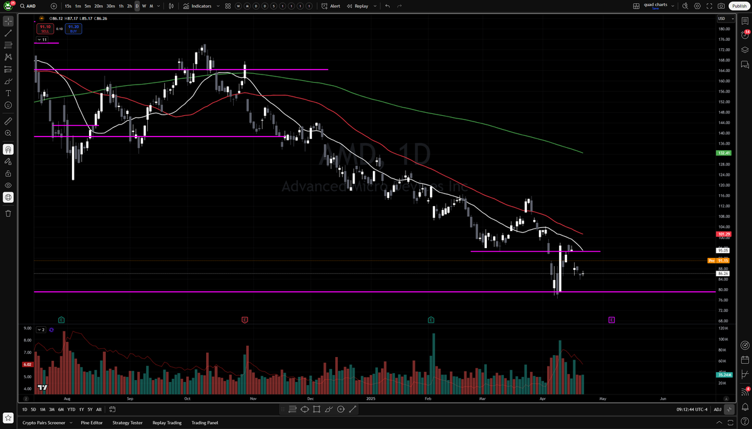
Task: Select the ruler measure tool
Action: (8, 121)
